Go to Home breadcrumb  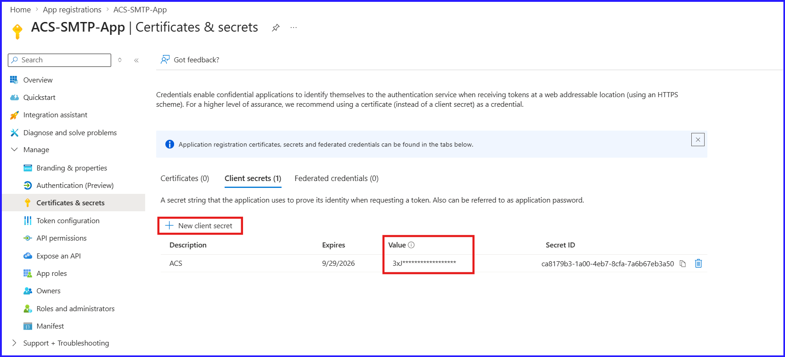click(21, 10)
